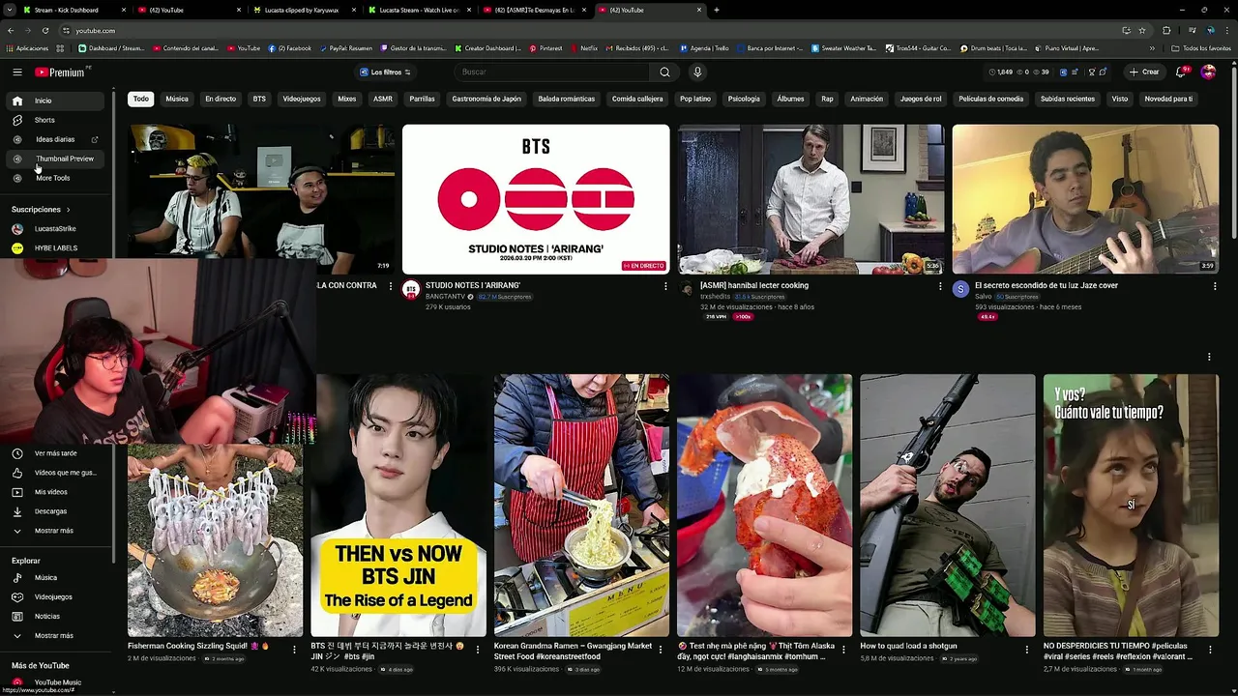Open Noticias under Explorar
The image size is (1238, 696).
tap(56, 617)
